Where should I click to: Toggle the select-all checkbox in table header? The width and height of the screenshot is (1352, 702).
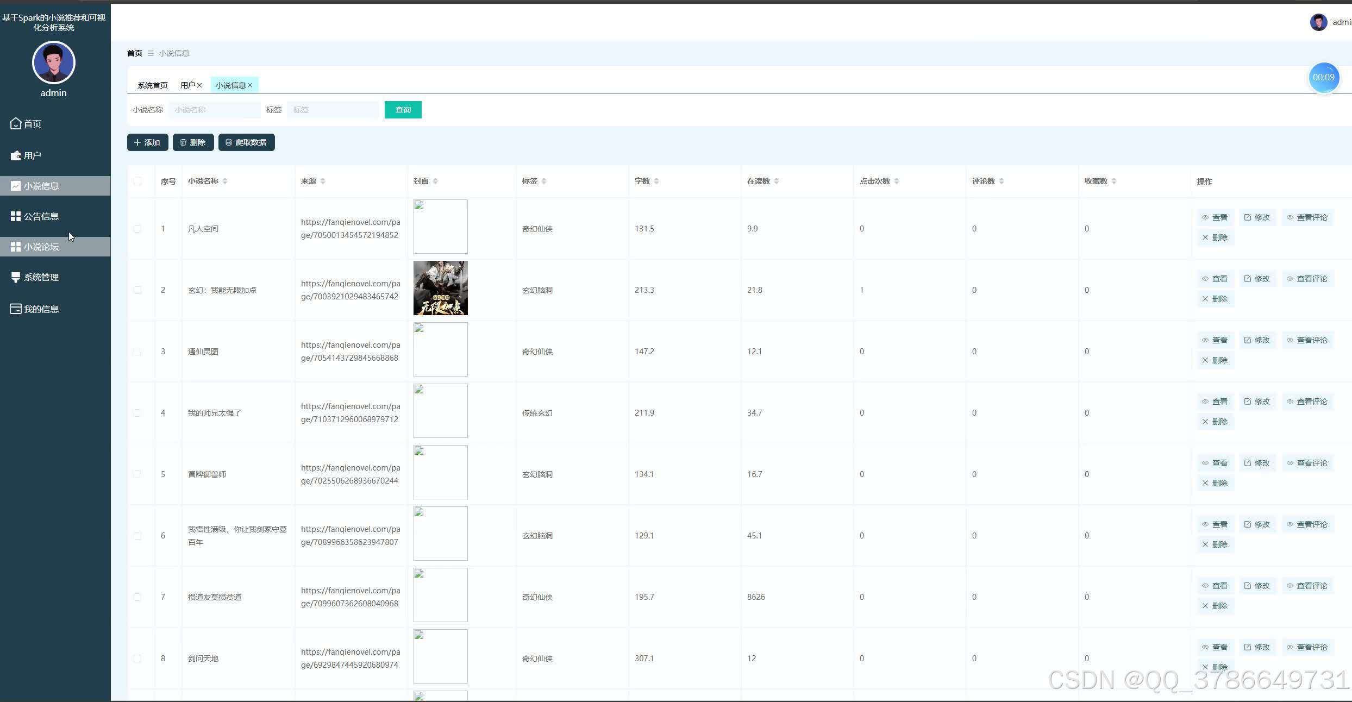pyautogui.click(x=137, y=181)
